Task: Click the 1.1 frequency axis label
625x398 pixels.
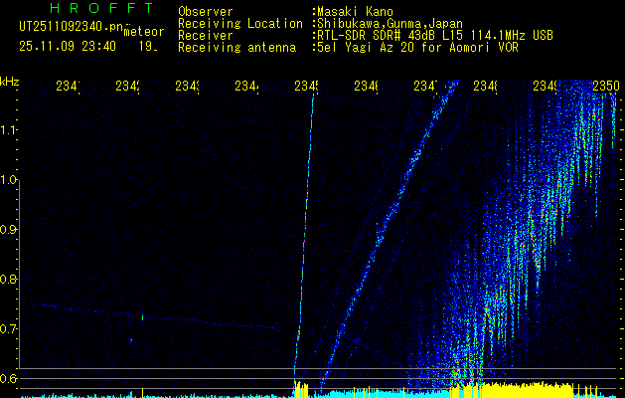Action: point(10,130)
